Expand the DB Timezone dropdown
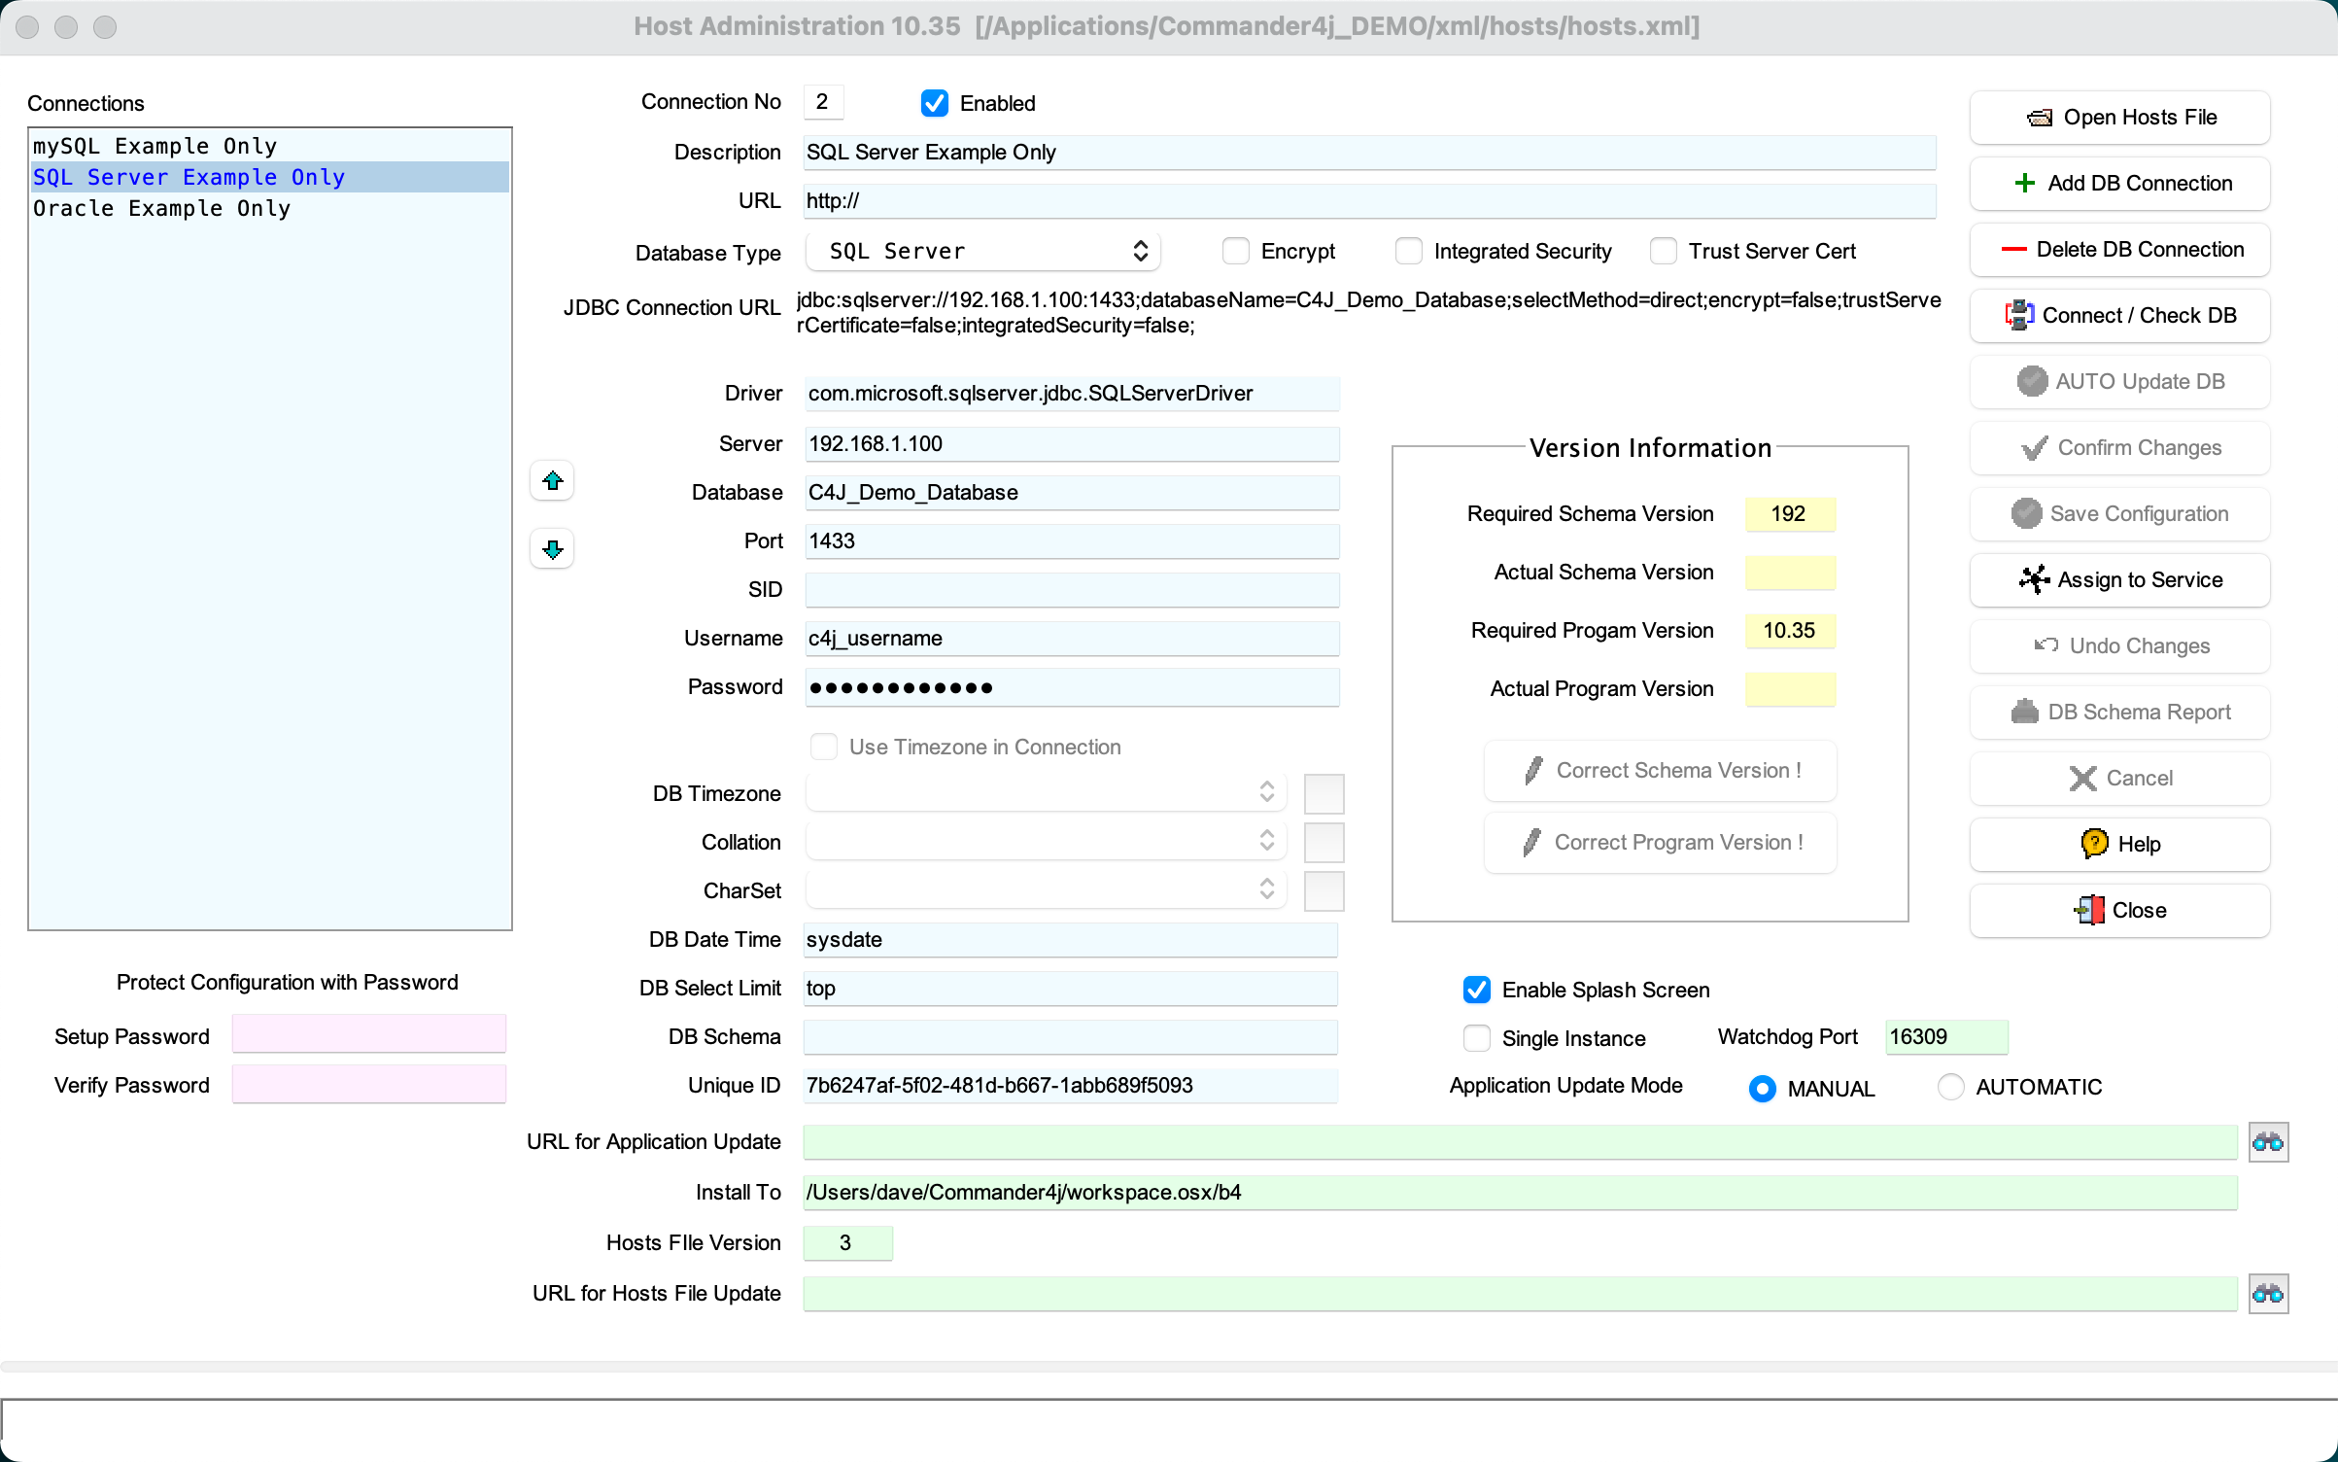 pyautogui.click(x=1046, y=793)
